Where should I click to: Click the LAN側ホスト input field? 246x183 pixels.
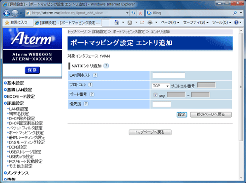[169, 76]
